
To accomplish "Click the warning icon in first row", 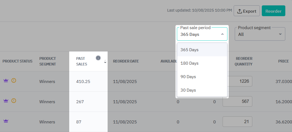I will 14,80.
